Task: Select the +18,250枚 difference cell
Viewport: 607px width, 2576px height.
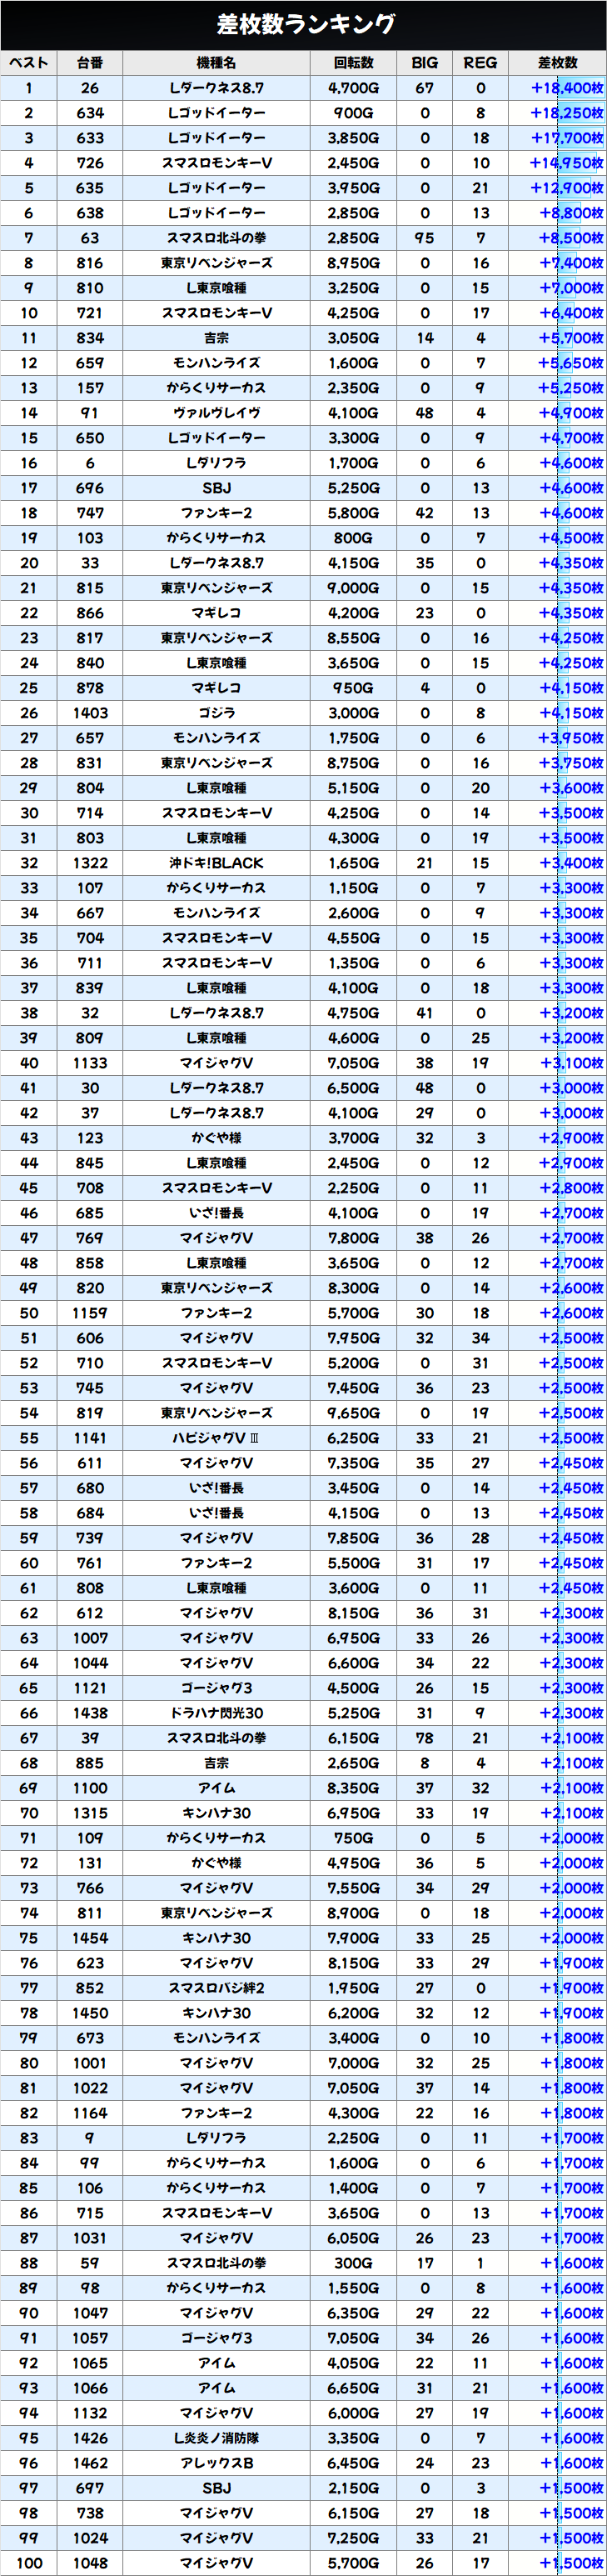Action: click(x=557, y=113)
